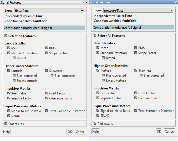Toggle Shape Factor in flow dialog
Image resolution: width=178 pixels, height=141 pixels.
tap(47, 53)
